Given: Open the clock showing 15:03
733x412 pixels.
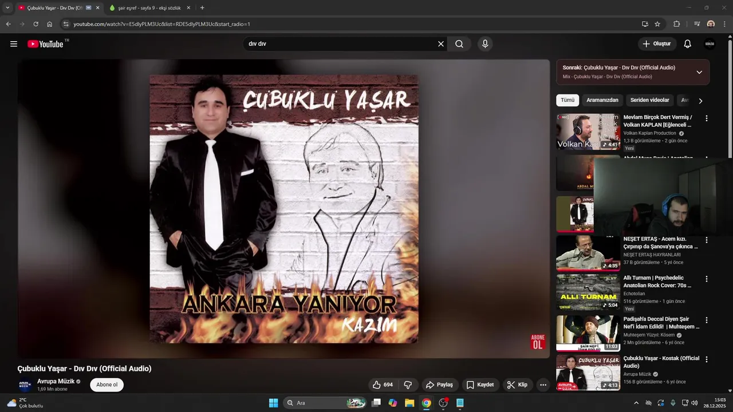Looking at the screenshot, I should tap(715, 403).
